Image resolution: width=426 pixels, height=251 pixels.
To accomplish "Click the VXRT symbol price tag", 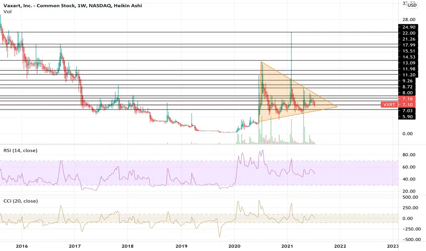I will (389, 105).
